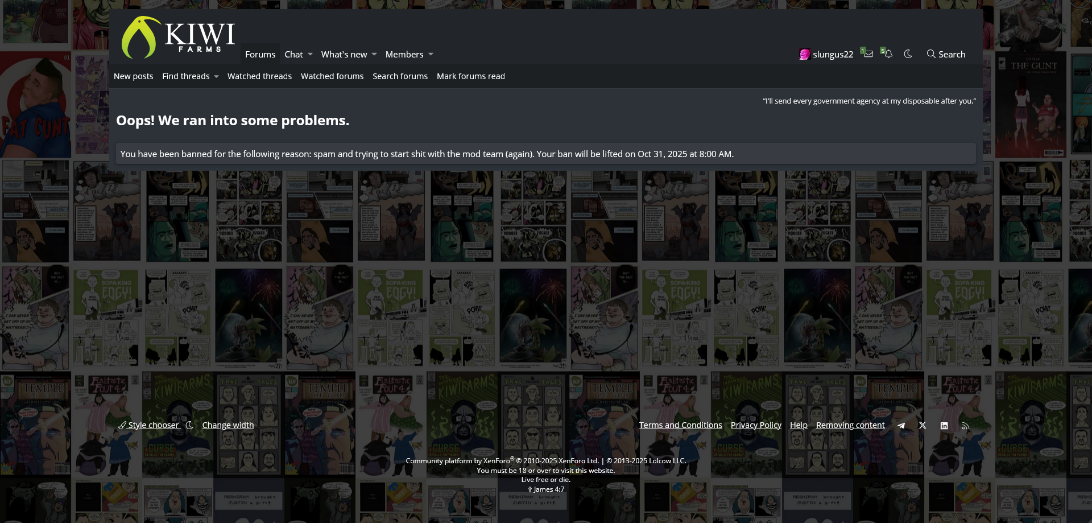This screenshot has height=523, width=1092.
Task: Open the inbox envelope icon
Action: [x=868, y=54]
